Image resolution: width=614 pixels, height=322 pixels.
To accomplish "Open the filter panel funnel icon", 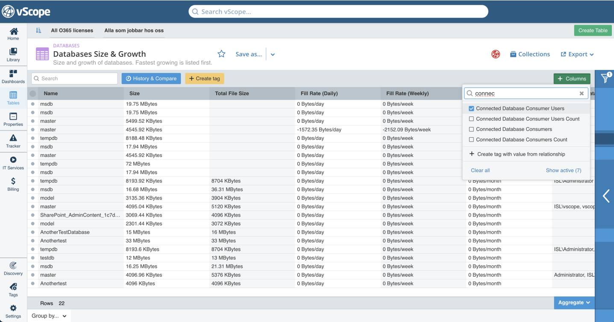I will [605, 78].
